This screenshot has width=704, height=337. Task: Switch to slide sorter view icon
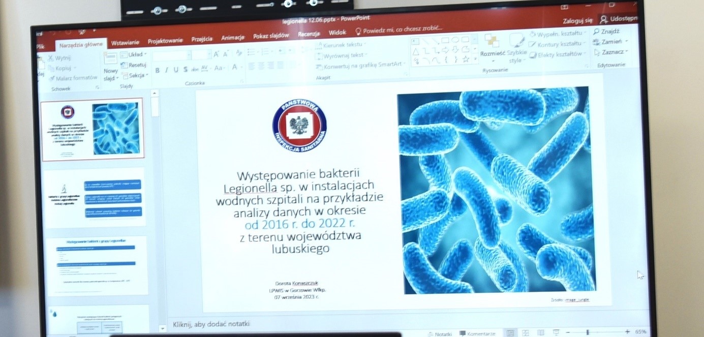coord(525,333)
